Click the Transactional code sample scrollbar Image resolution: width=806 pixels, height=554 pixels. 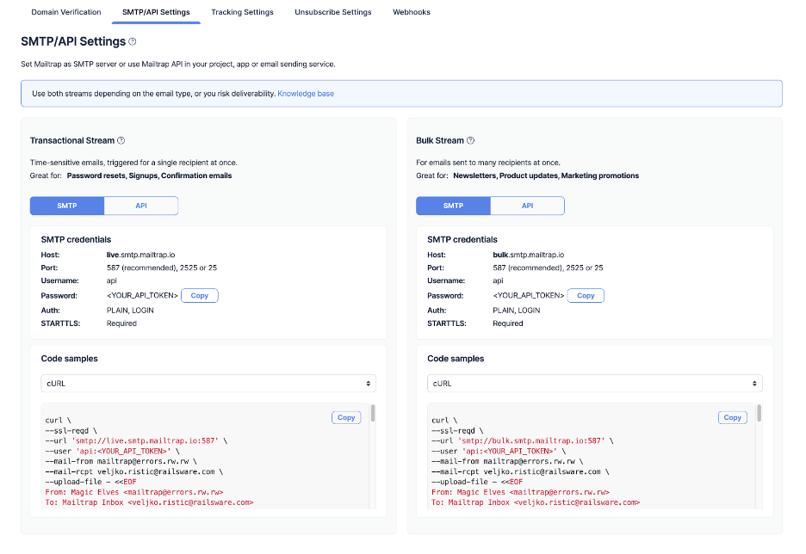coord(373,413)
